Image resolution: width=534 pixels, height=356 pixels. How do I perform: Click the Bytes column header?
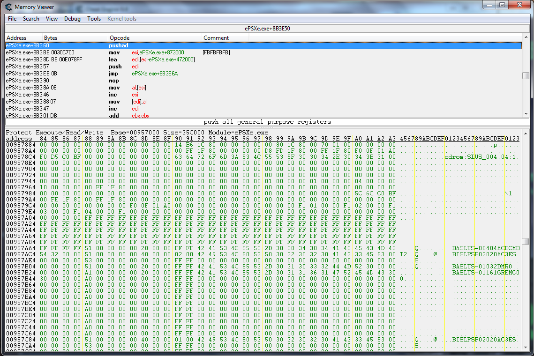pos(51,38)
